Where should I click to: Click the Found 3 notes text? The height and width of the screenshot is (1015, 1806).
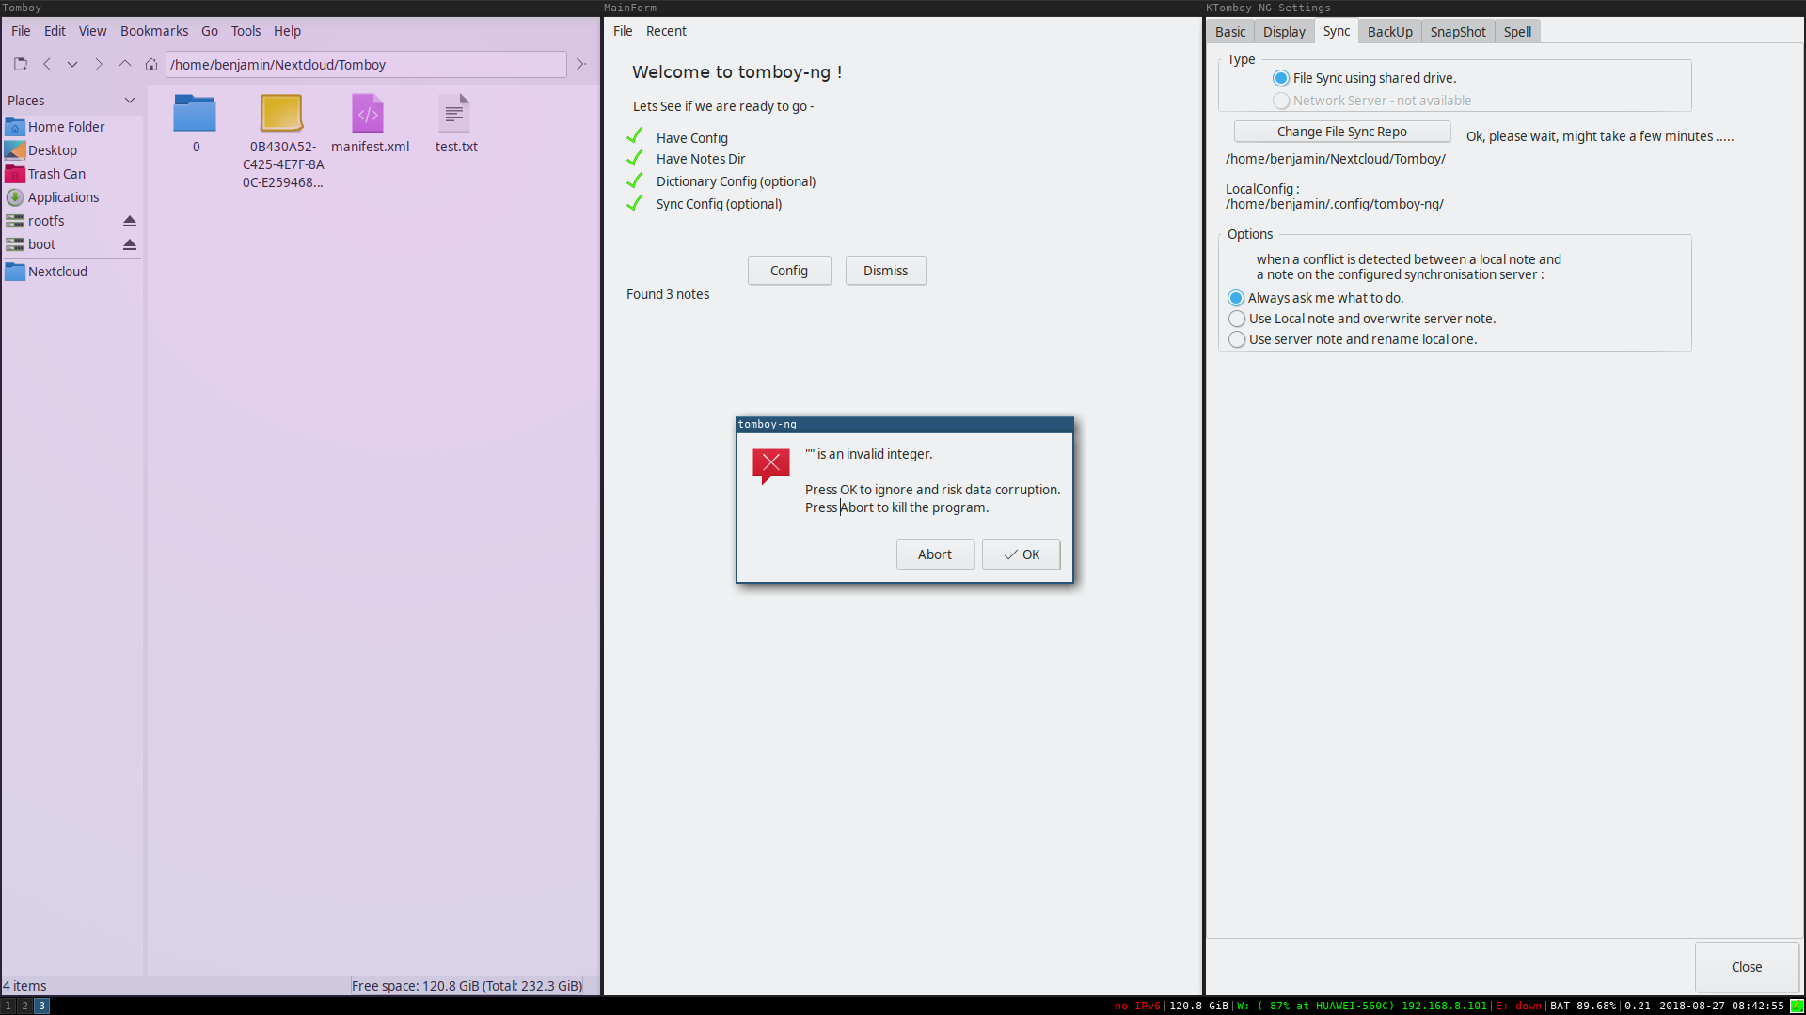pyautogui.click(x=668, y=294)
